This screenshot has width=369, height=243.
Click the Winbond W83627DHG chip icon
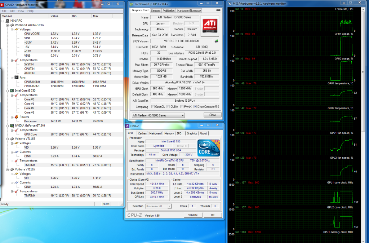point(12,25)
